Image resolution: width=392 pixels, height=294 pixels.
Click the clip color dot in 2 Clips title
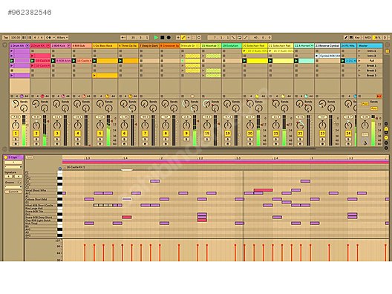pyautogui.click(x=5, y=157)
